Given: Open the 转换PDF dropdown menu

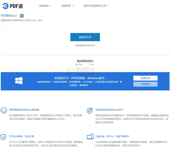Looking at the screenshot, I should 45,6.
